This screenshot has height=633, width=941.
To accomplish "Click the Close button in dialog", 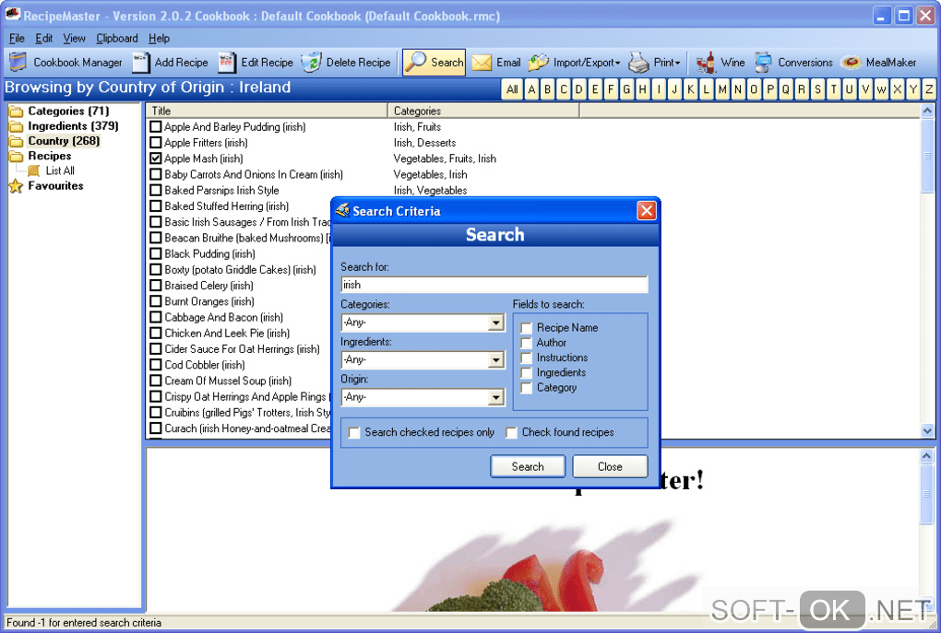I will tap(610, 466).
